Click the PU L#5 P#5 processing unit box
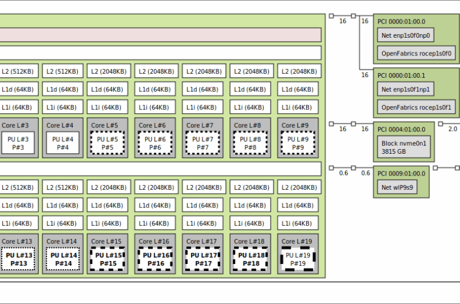This screenshot has width=460, height=304. (107, 143)
